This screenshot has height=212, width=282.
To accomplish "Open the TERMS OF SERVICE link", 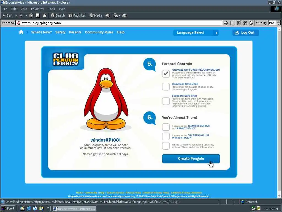I will 199,126.
